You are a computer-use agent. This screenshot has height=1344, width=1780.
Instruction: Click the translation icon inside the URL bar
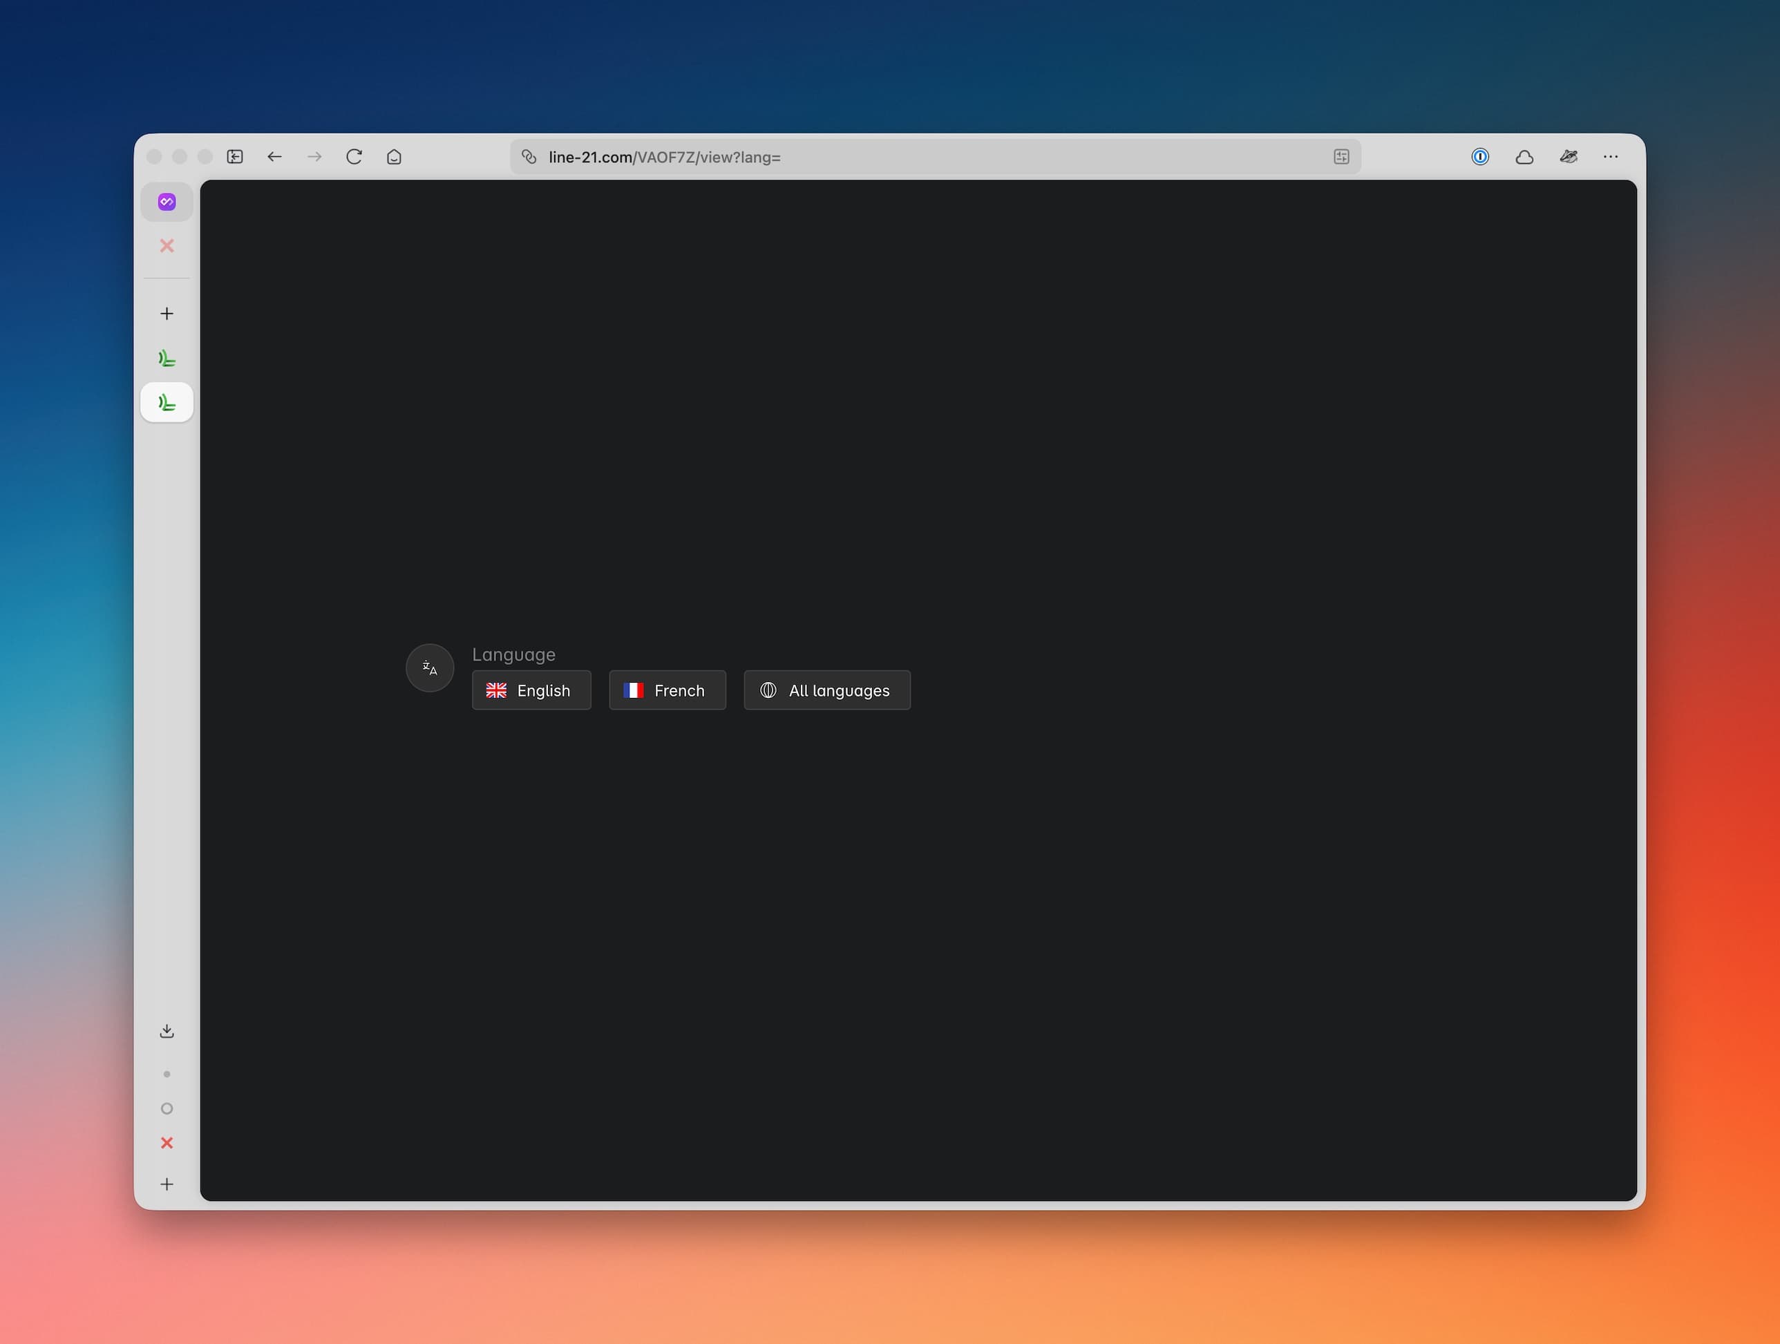tap(1341, 157)
